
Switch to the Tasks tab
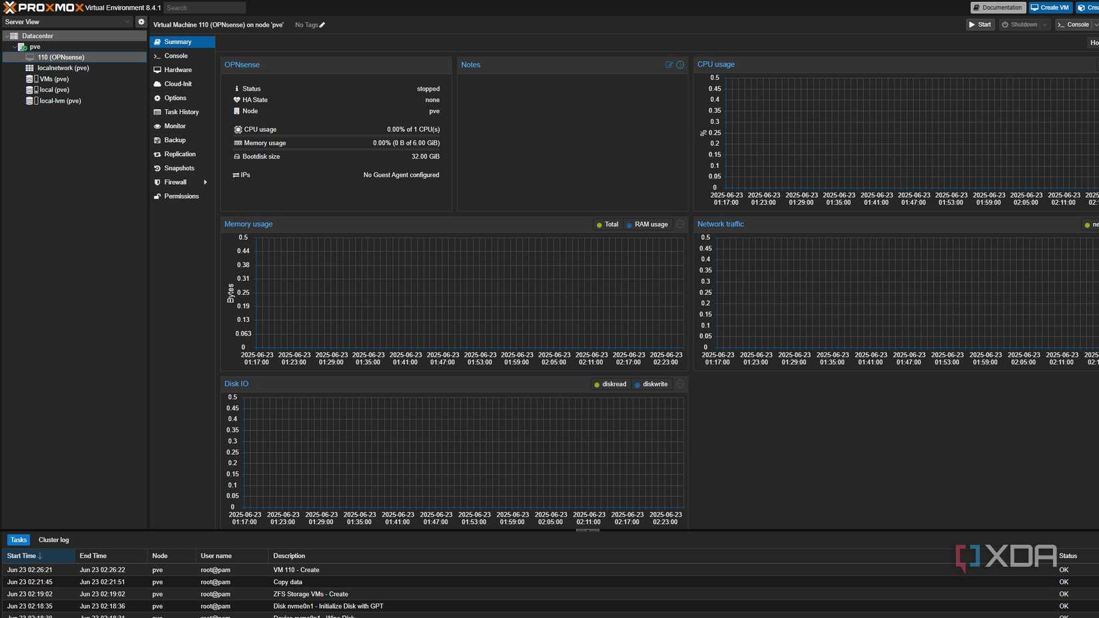pyautogui.click(x=19, y=540)
